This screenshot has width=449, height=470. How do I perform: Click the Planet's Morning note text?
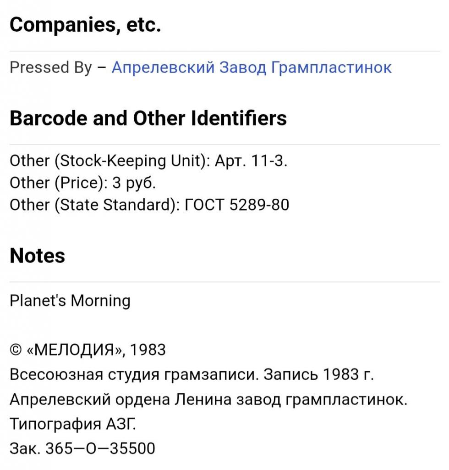coord(70,301)
